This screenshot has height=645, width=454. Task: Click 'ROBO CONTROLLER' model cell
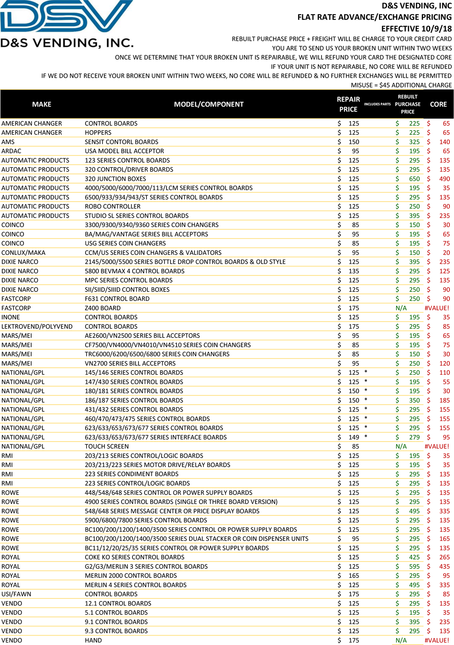click(x=112, y=206)
